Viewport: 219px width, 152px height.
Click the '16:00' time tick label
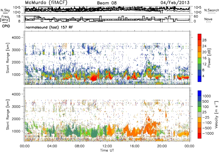tap(134, 146)
